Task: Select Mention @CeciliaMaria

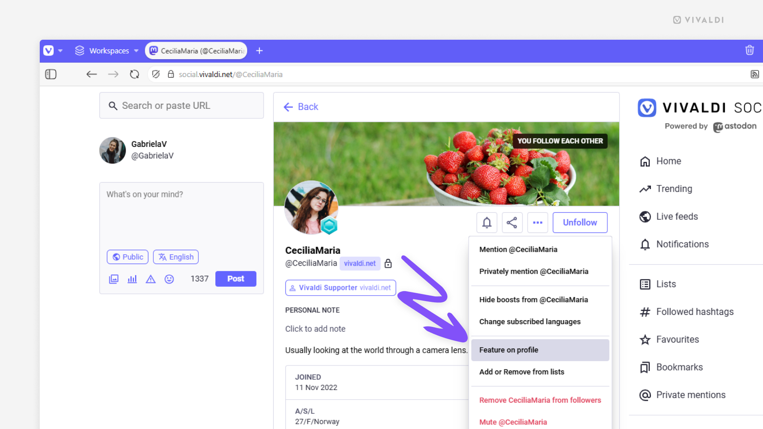Action: 540,249
